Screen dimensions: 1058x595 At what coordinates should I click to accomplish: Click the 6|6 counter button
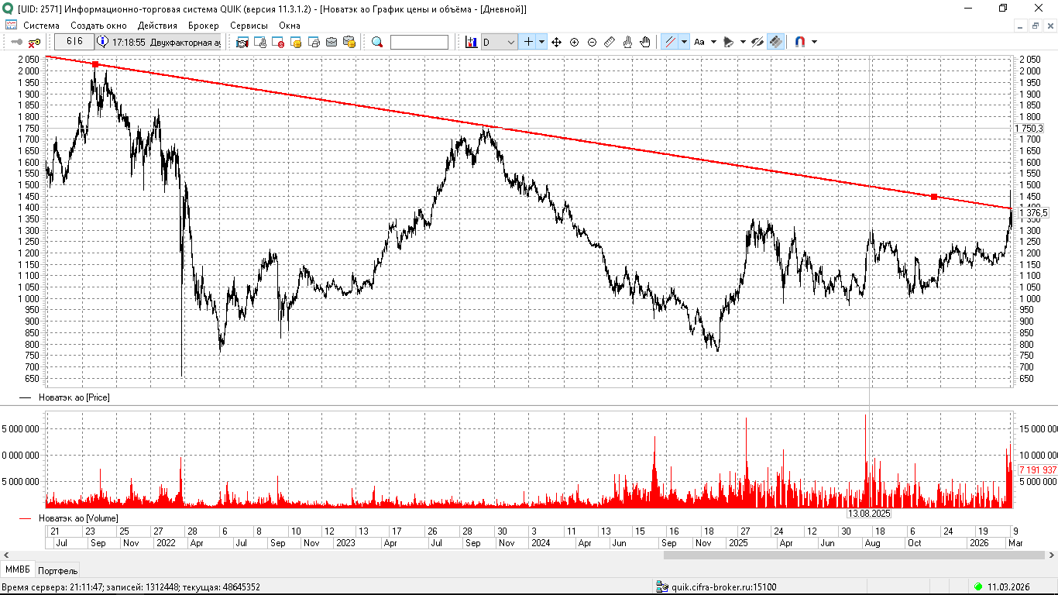coord(75,42)
